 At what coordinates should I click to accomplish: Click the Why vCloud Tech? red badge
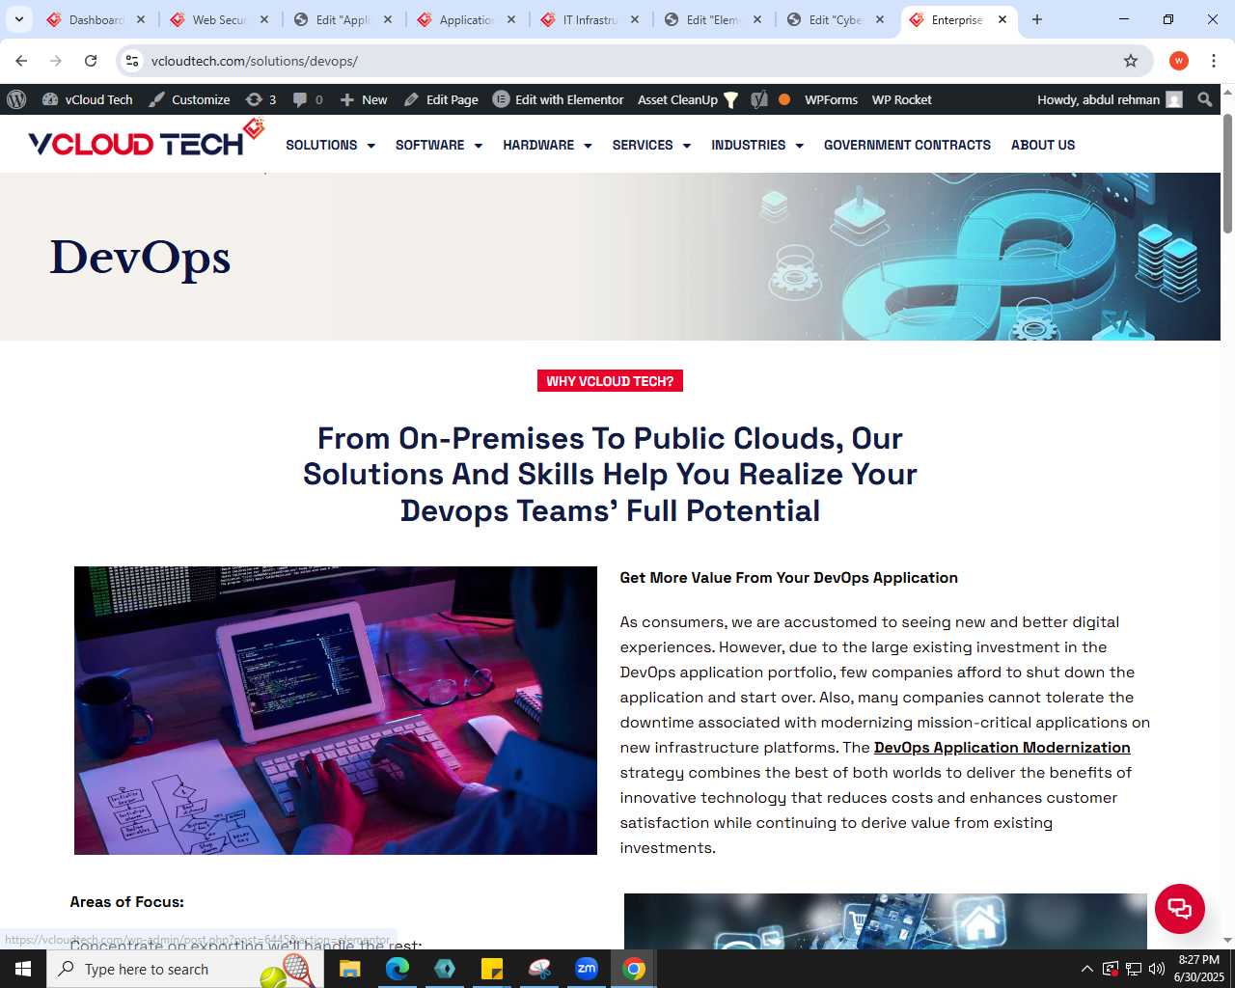pyautogui.click(x=610, y=381)
